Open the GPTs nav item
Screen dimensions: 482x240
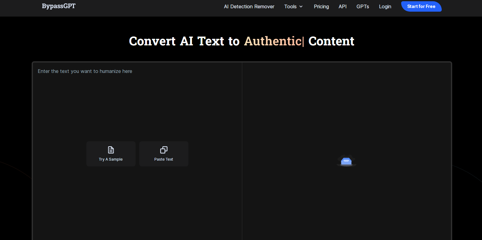coord(363,6)
